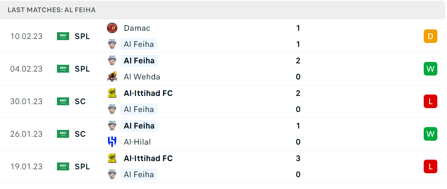Screen dimensions: 447x189
Task: Click the Last Matches: Al Feiha header
Action: pyautogui.click(x=52, y=10)
